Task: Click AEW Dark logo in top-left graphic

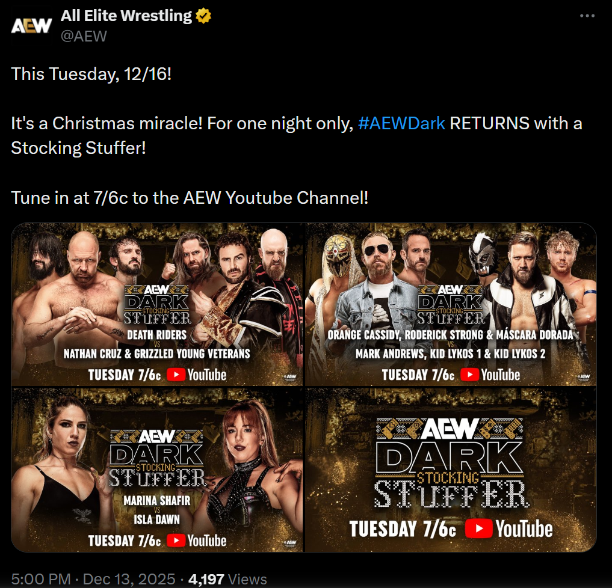Action: [157, 305]
